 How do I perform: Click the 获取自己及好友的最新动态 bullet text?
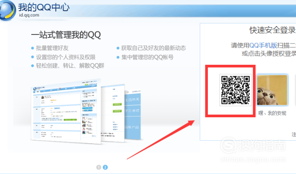pos(154,48)
